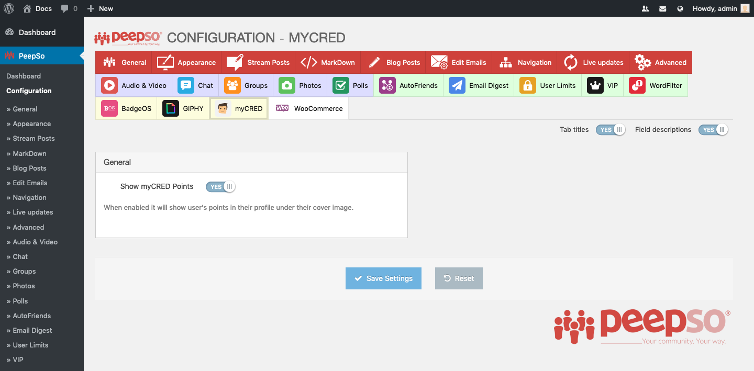Click the Navigation tab's sitemap icon
Screen dimensions: 754x371
(x=505, y=62)
